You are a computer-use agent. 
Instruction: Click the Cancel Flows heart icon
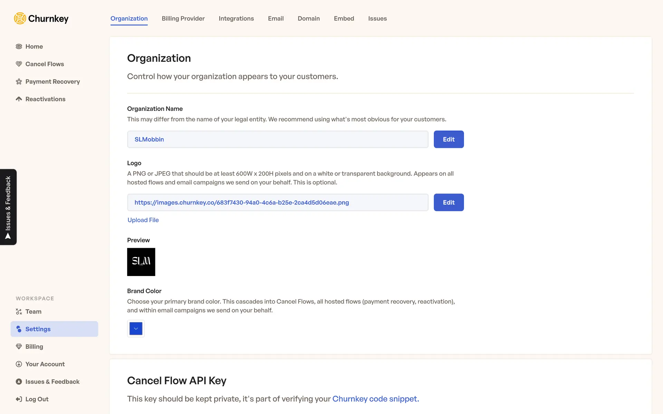tap(19, 64)
